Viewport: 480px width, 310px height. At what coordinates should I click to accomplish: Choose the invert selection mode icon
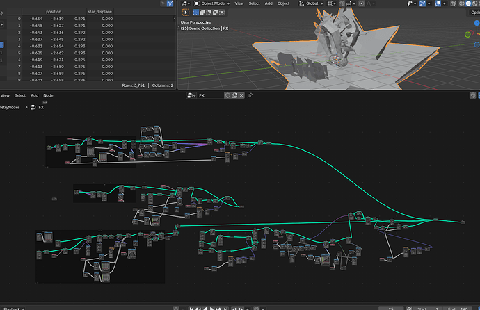(215, 13)
